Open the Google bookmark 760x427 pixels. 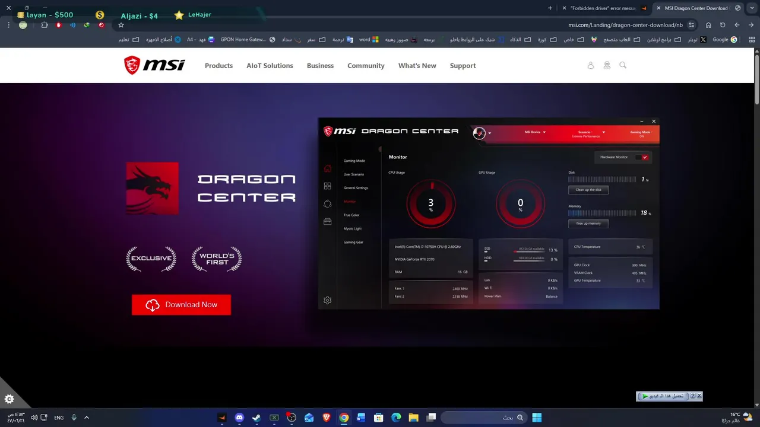724,40
